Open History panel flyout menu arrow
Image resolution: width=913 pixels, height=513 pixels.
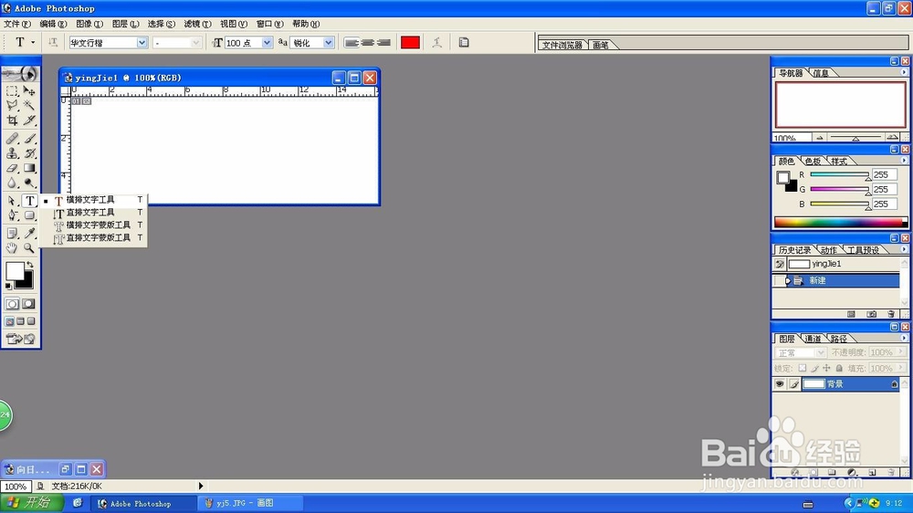(904, 249)
